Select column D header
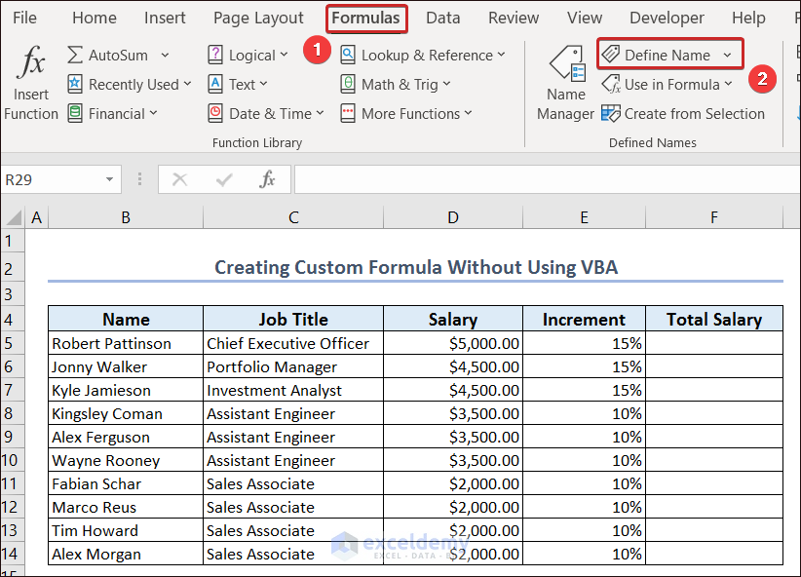The width and height of the screenshot is (801, 577). tap(452, 218)
